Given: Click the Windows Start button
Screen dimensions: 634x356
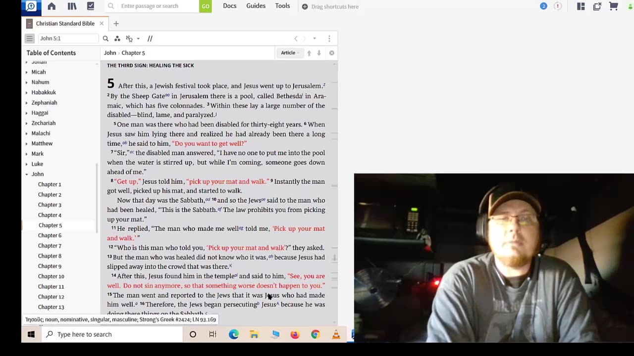Looking at the screenshot, I should 31,334.
